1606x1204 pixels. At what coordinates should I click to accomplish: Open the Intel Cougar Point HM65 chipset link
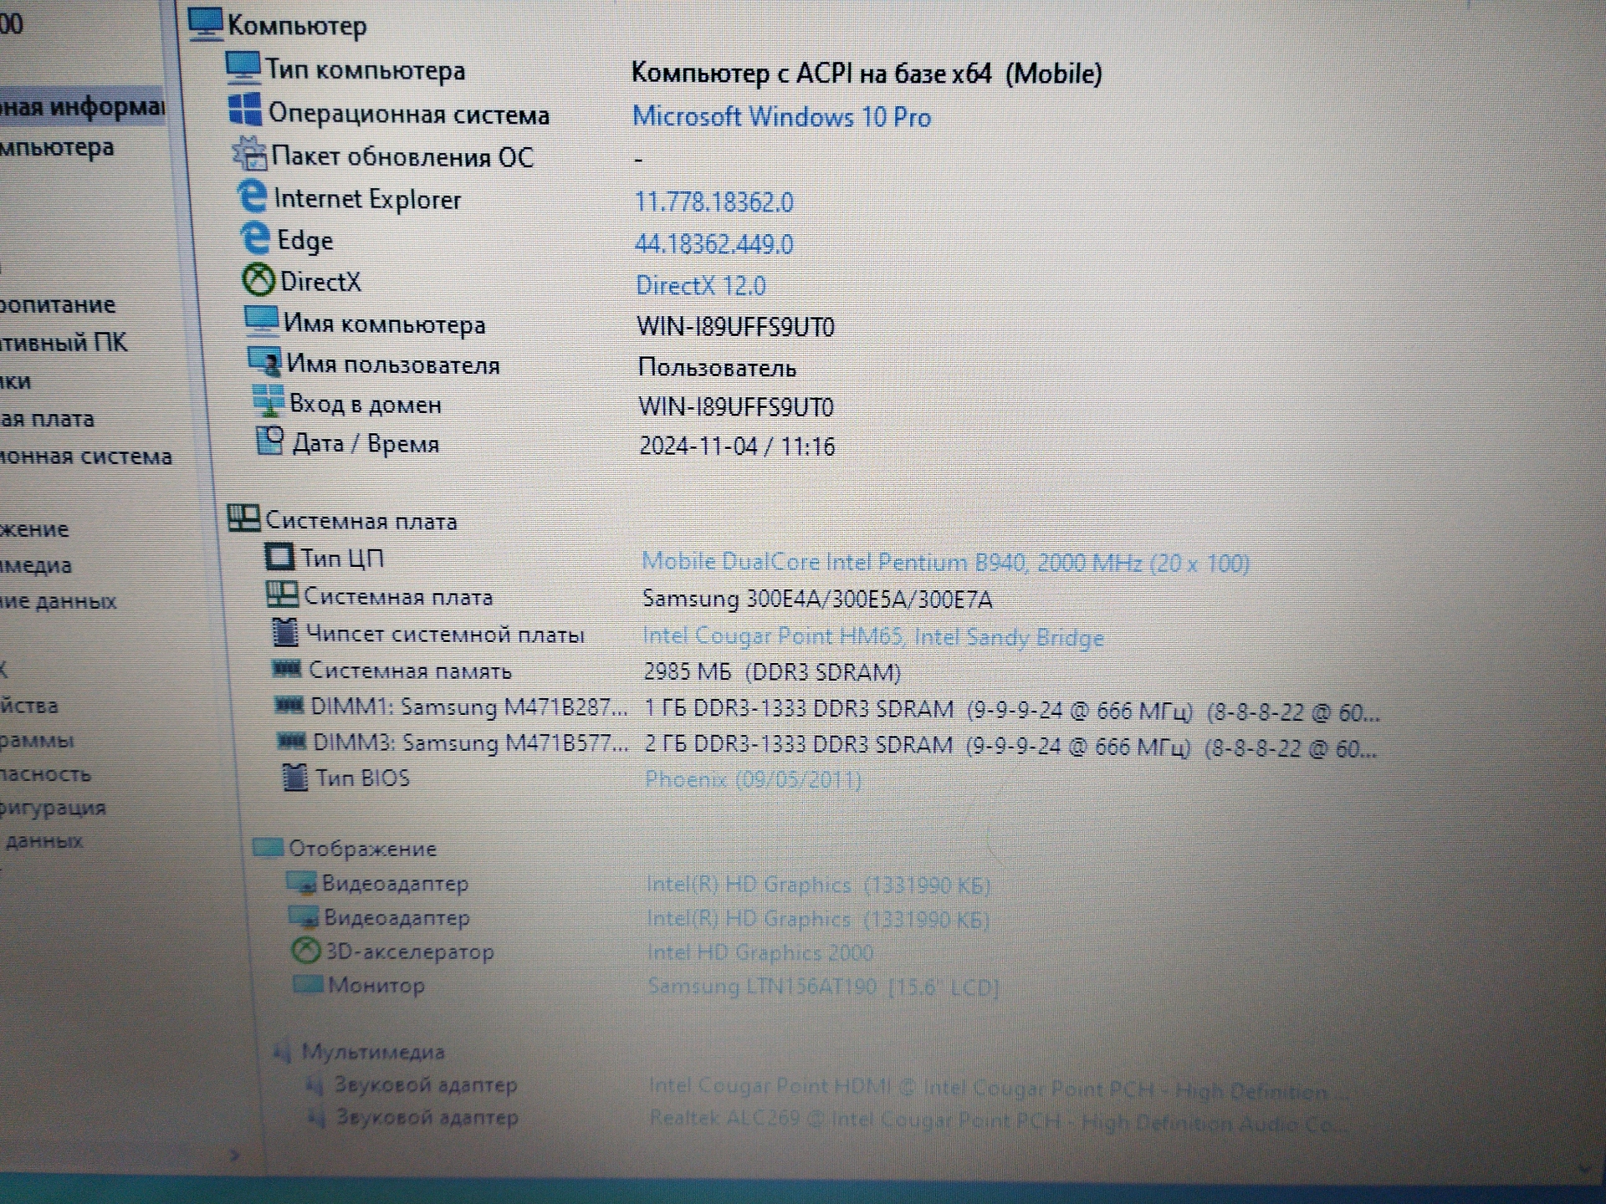872,637
